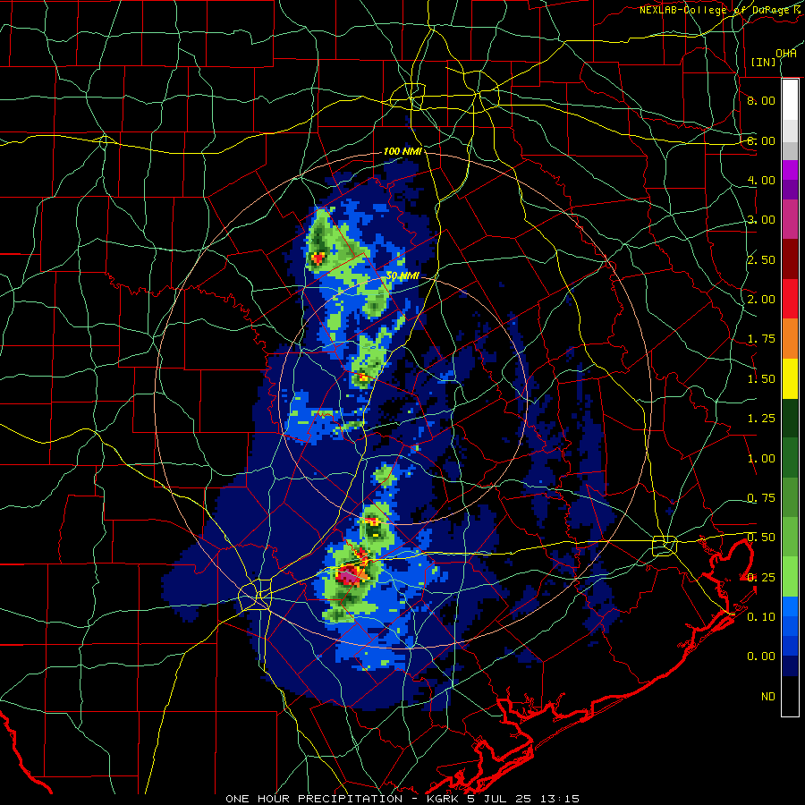Click the ND legend label
Image resolution: width=805 pixels, height=805 pixels.
coord(768,697)
